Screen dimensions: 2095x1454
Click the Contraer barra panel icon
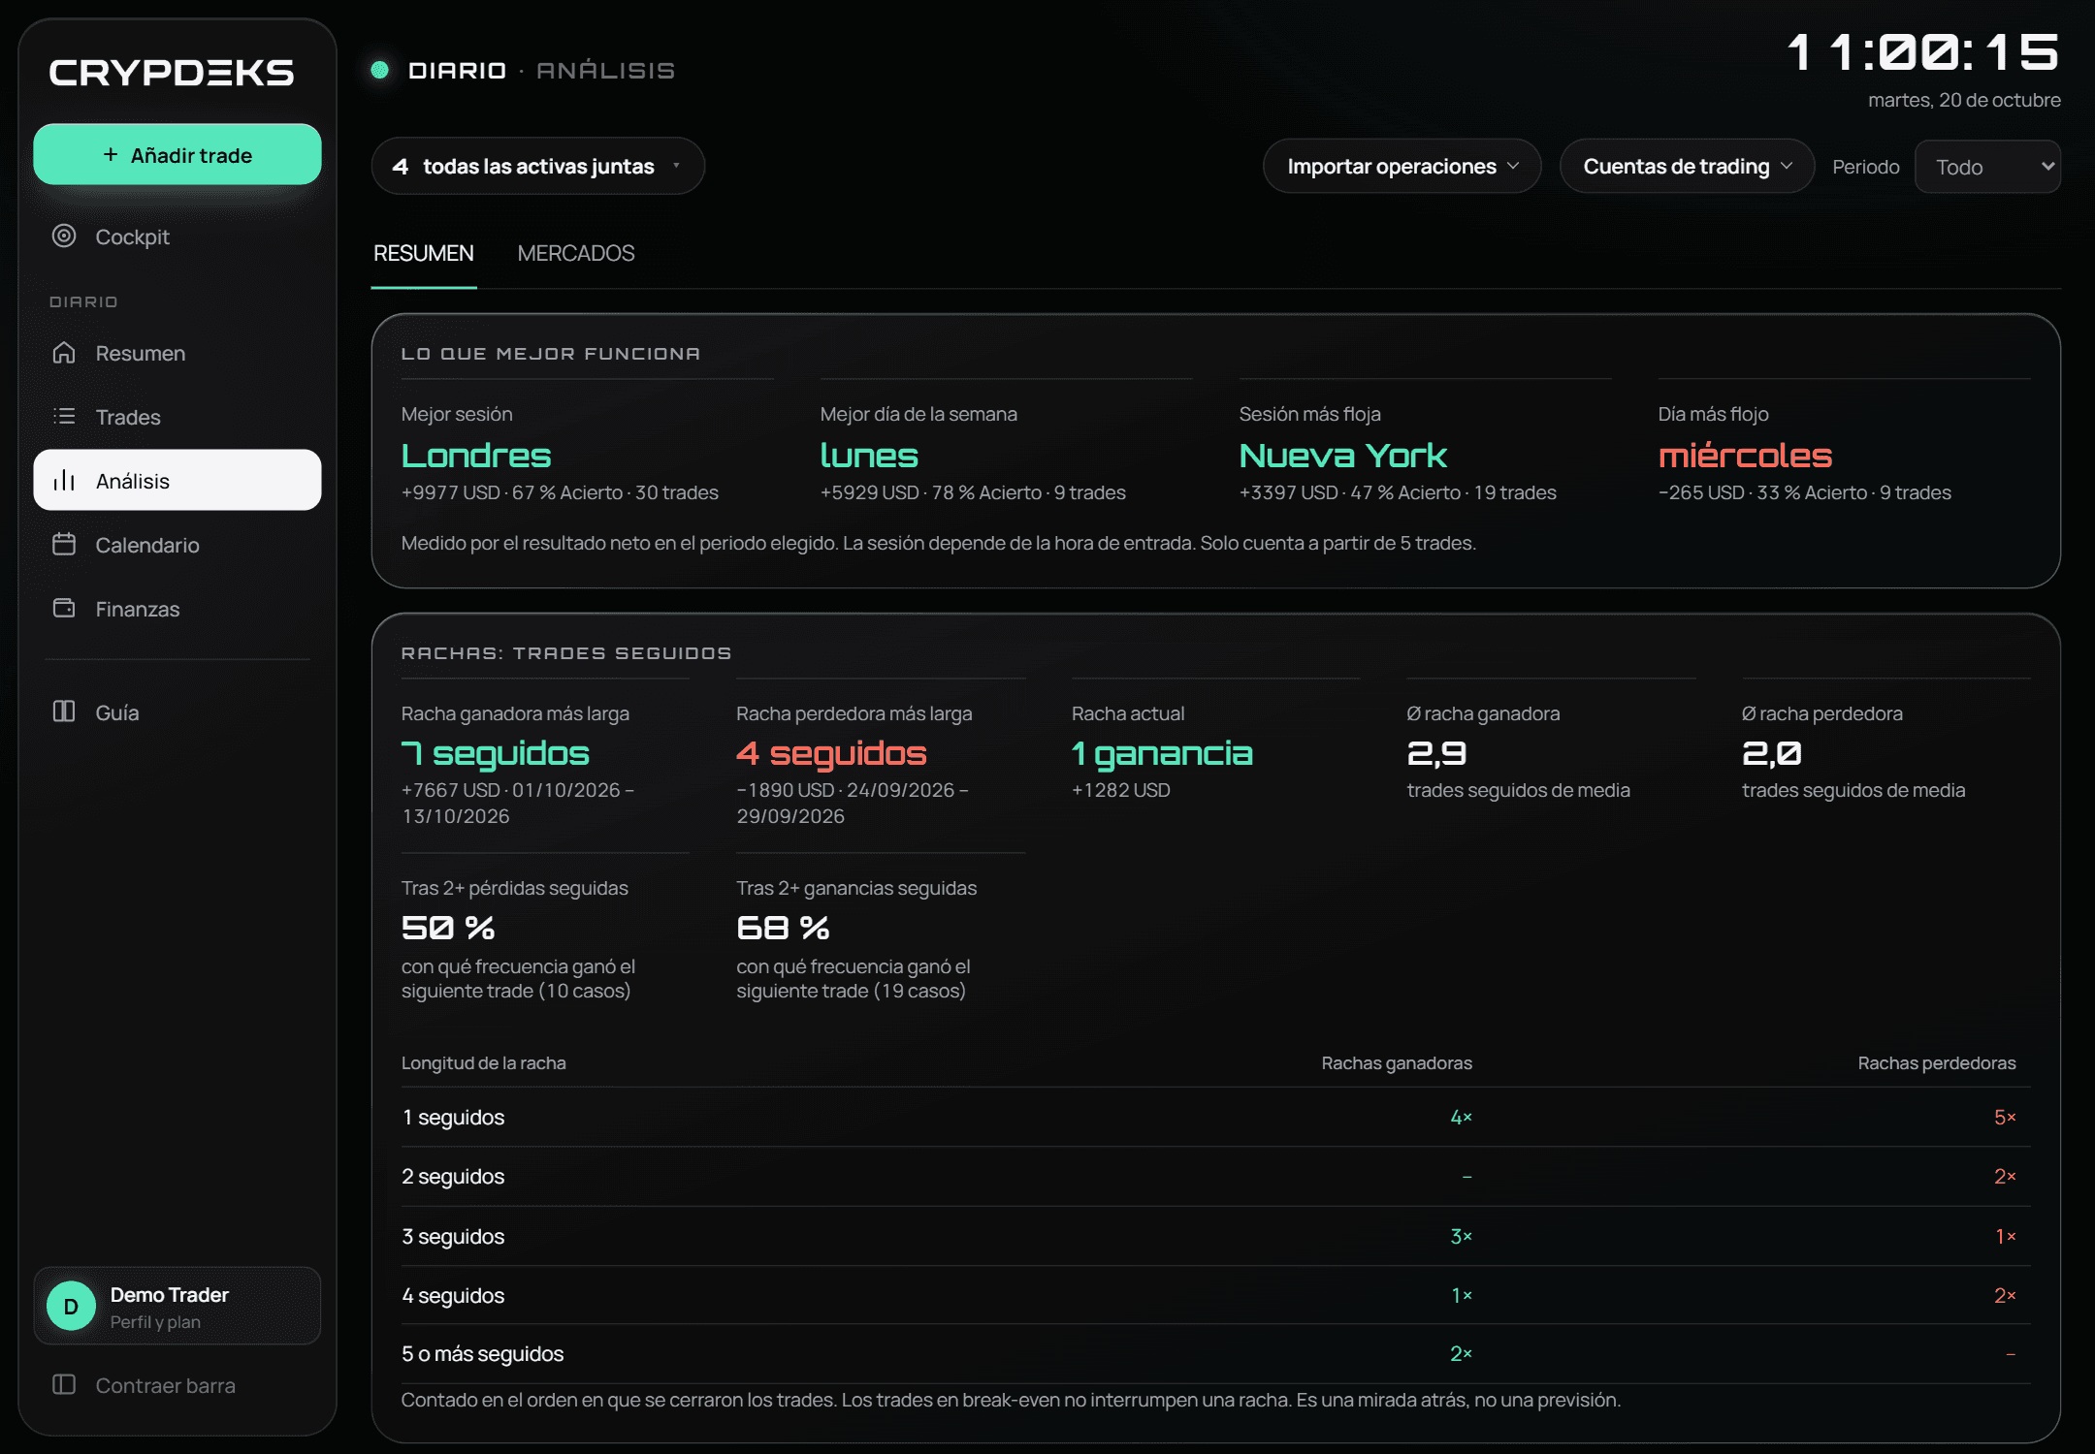[x=64, y=1384]
